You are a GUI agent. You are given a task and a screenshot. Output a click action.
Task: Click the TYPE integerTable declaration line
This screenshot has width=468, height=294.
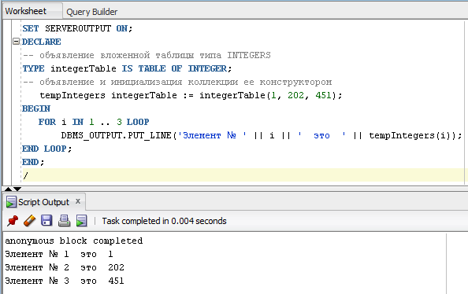(x=127, y=69)
